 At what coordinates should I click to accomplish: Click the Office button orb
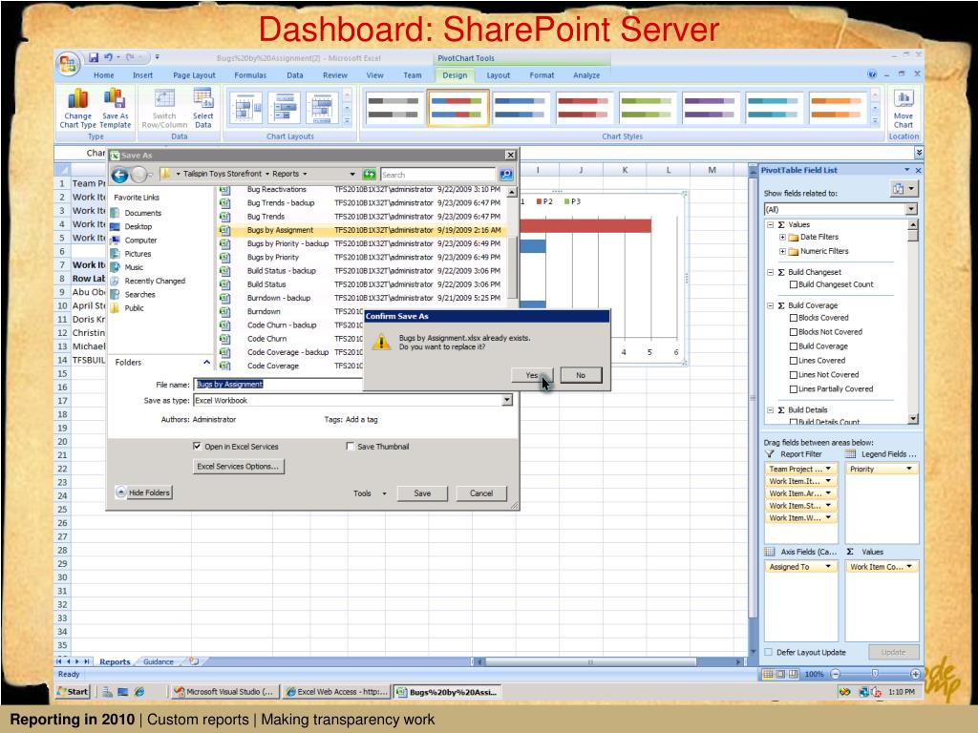[x=68, y=64]
